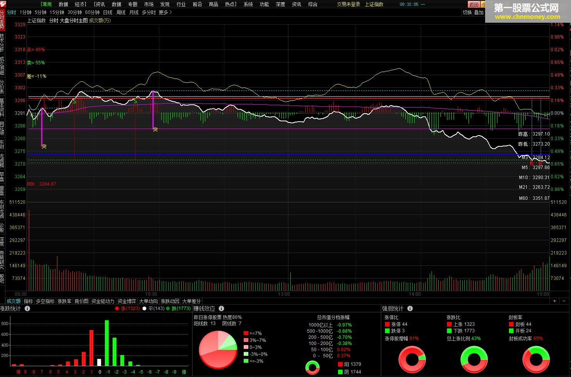
Task: Select the 资金博弈 indicator tab
Action: (127, 301)
